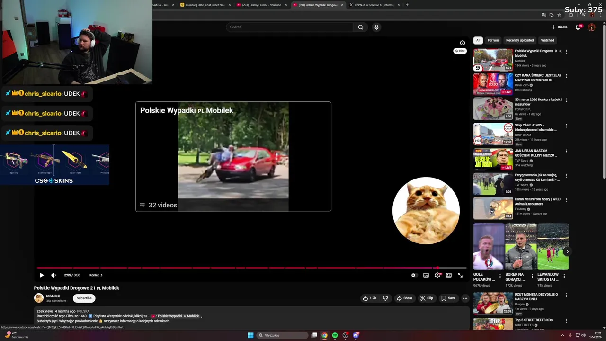Open the Create button
Screen dimensions: 606x341
coord(559,27)
